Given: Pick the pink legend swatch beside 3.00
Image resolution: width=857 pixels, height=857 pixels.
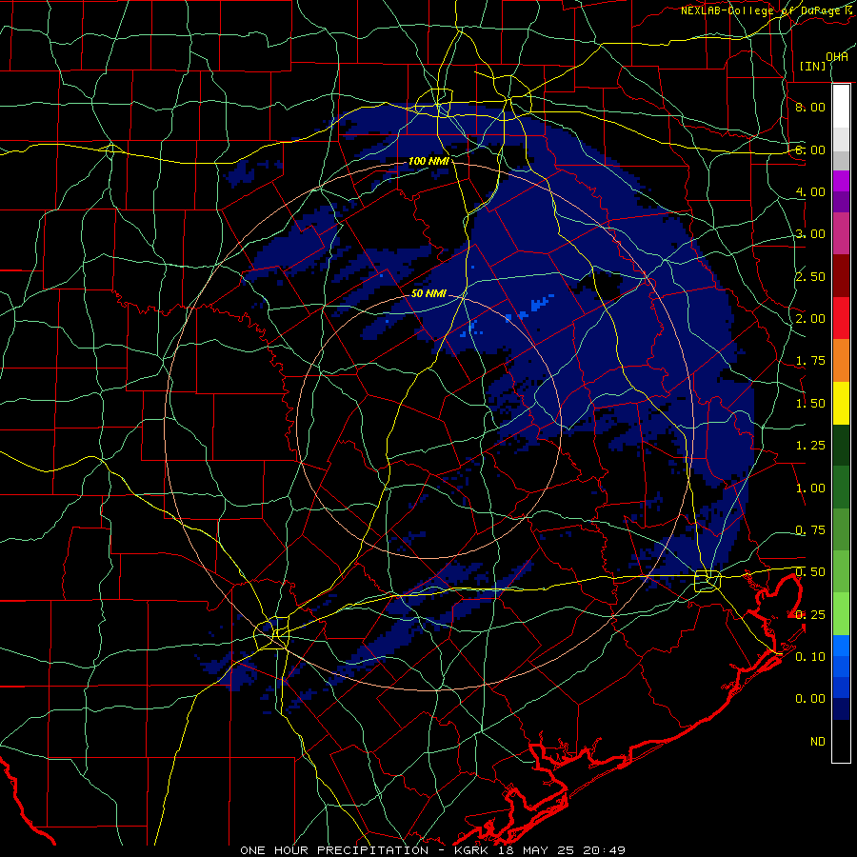Looking at the screenshot, I should coord(841,234).
